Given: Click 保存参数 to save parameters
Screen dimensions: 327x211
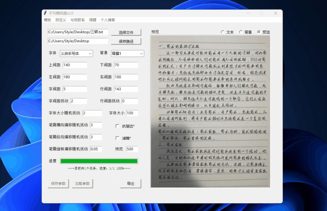Looking at the screenshot, I should [58, 184].
